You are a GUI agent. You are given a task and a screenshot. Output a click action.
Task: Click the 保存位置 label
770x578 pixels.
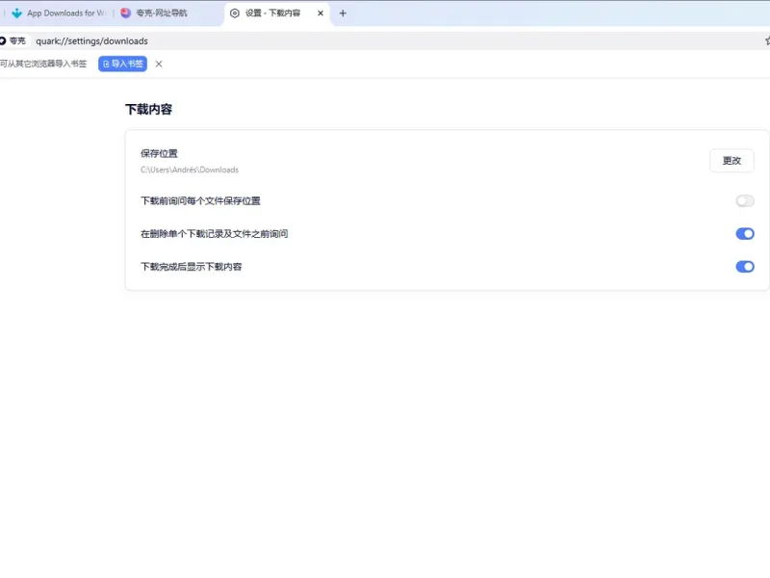[x=159, y=153]
